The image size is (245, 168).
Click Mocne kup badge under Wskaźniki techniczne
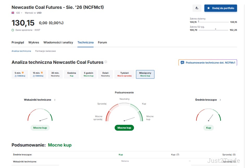(x=40, y=128)
